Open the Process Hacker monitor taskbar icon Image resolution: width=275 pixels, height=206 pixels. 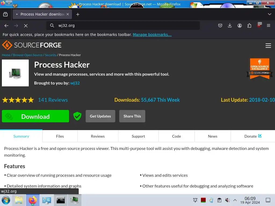75,200
